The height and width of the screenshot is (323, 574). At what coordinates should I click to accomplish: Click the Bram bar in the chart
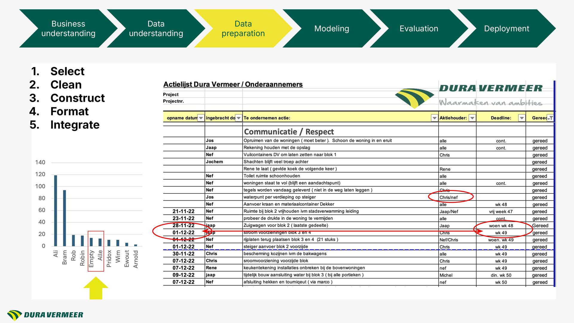65,218
